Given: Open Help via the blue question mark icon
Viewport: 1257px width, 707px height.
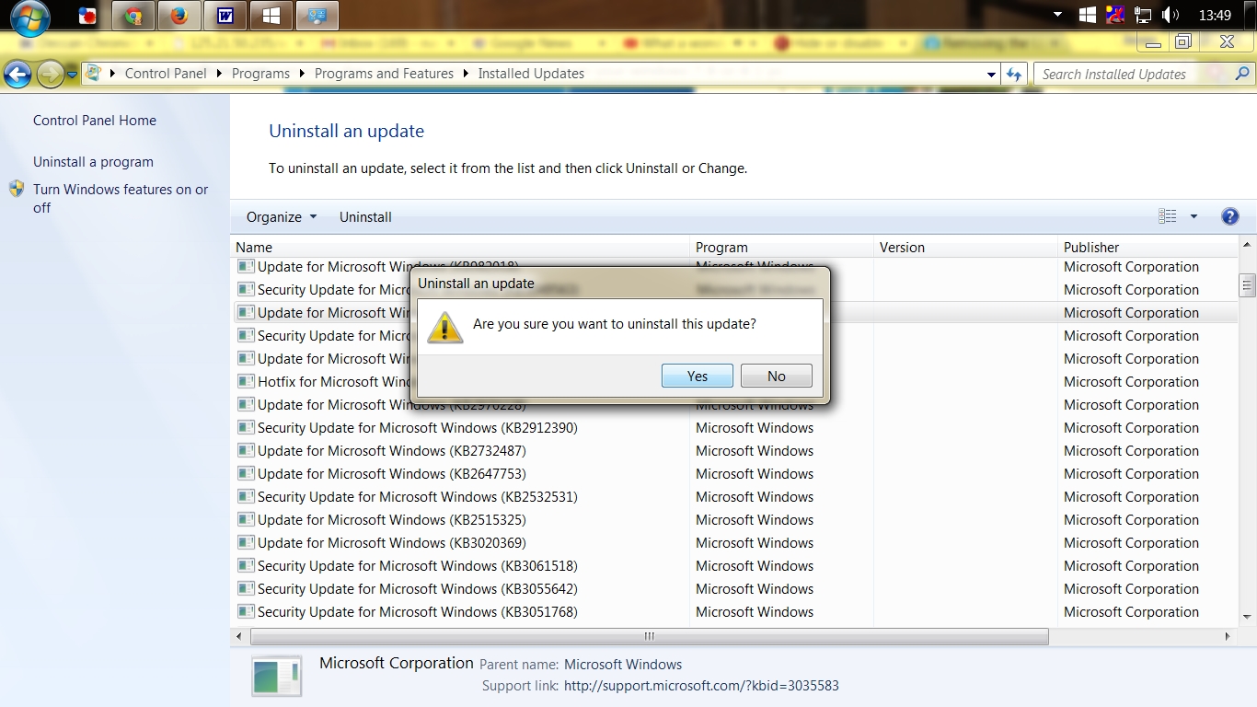Looking at the screenshot, I should click(x=1230, y=216).
